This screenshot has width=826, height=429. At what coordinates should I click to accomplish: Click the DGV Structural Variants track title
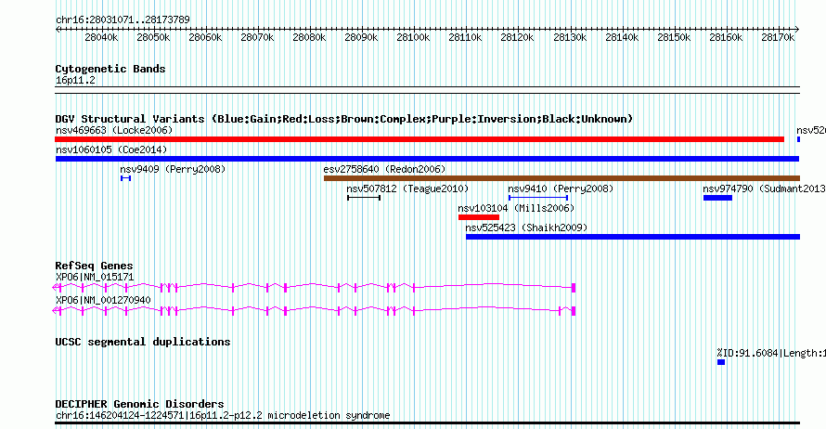[344, 119]
